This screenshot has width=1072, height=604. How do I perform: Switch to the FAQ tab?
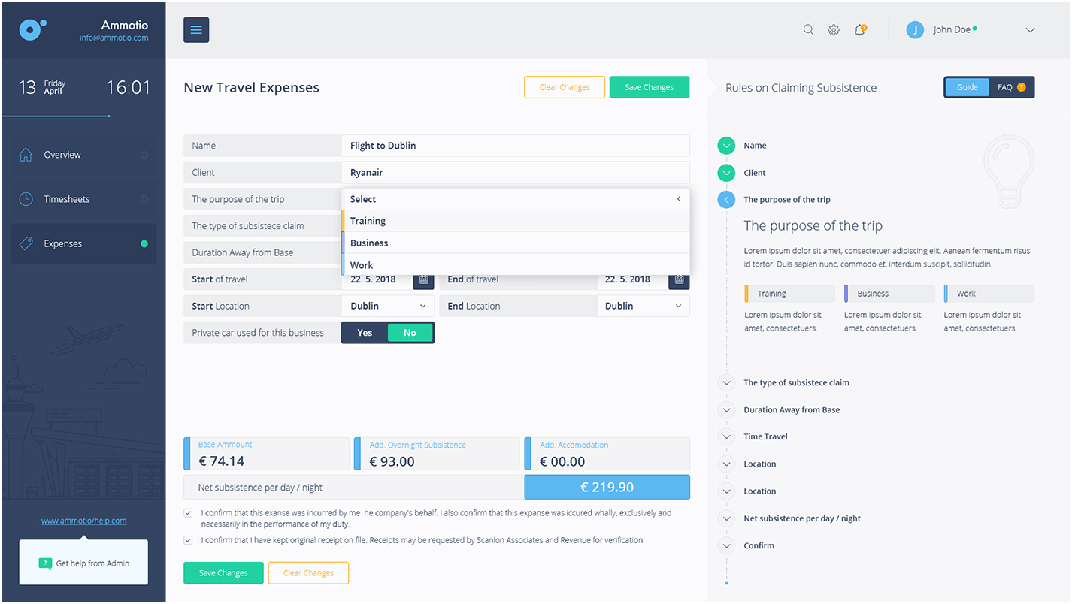(1011, 87)
